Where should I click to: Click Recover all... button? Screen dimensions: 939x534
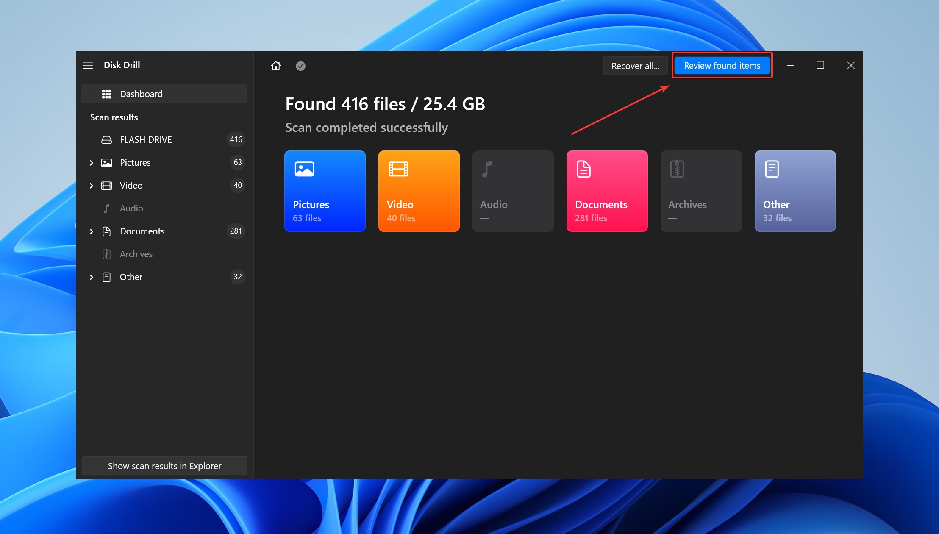tap(635, 66)
